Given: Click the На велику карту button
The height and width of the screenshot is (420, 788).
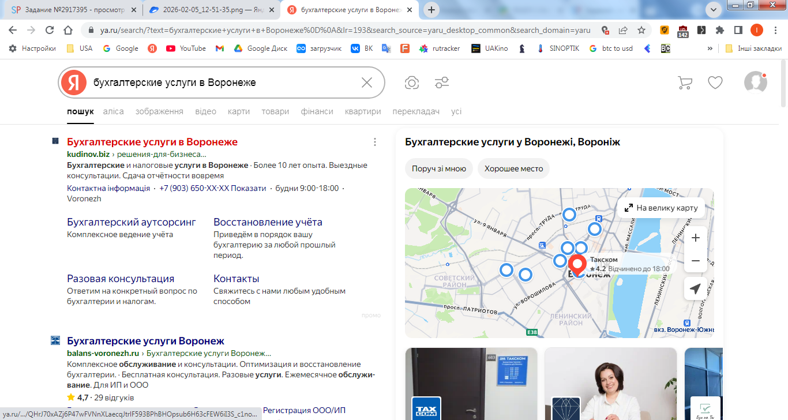Looking at the screenshot, I should (x=661, y=208).
